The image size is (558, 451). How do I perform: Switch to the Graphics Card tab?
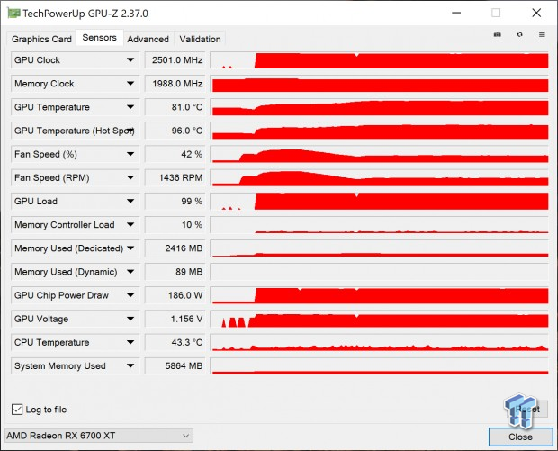(x=41, y=39)
